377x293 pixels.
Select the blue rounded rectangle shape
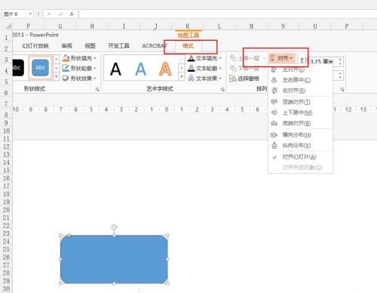114,259
